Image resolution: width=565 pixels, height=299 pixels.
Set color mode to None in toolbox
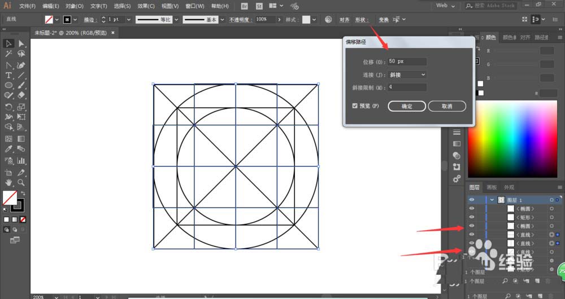pos(23,219)
